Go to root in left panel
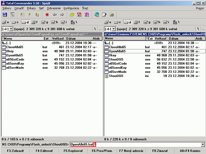This screenshot has height=154, width=206. click(95, 29)
